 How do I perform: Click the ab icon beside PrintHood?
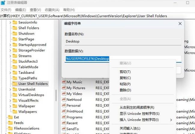pos(64,111)
